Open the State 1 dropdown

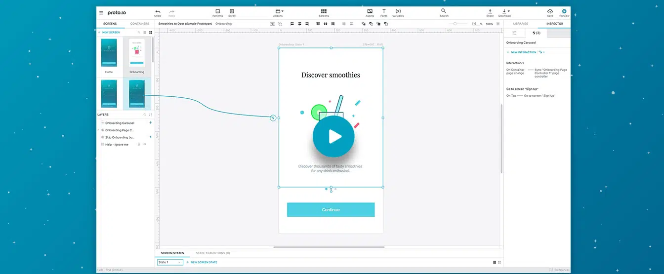tap(170, 262)
